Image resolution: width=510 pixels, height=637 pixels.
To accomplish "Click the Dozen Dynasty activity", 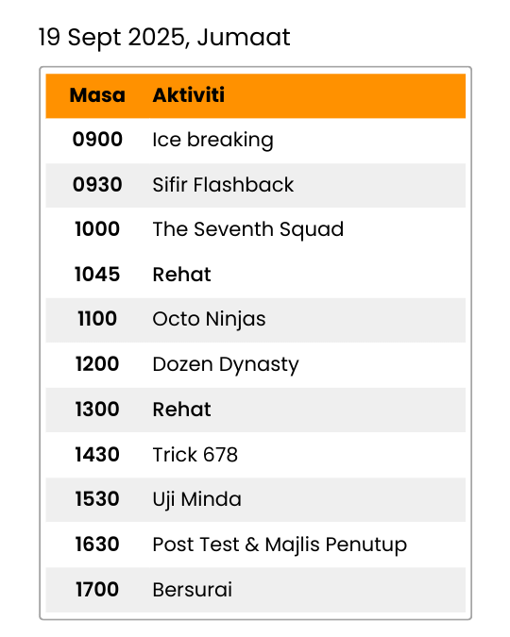I will pyautogui.click(x=226, y=365).
